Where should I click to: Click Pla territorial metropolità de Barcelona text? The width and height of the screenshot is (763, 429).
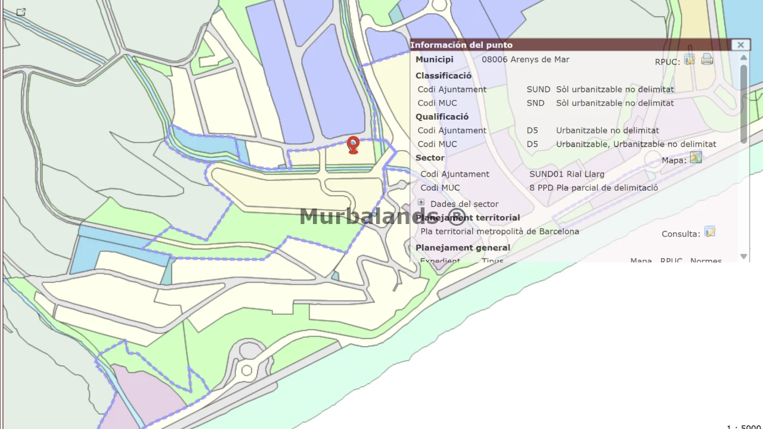(500, 232)
